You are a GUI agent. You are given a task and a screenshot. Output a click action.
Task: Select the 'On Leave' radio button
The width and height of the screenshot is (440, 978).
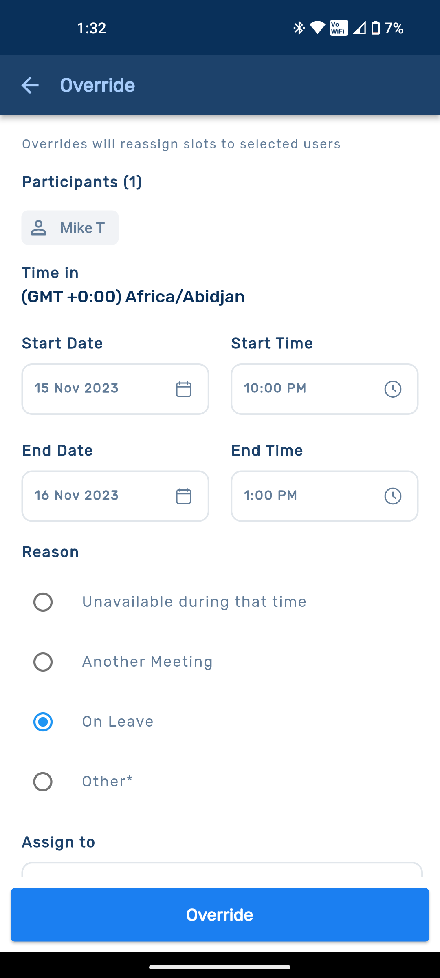pyautogui.click(x=43, y=722)
